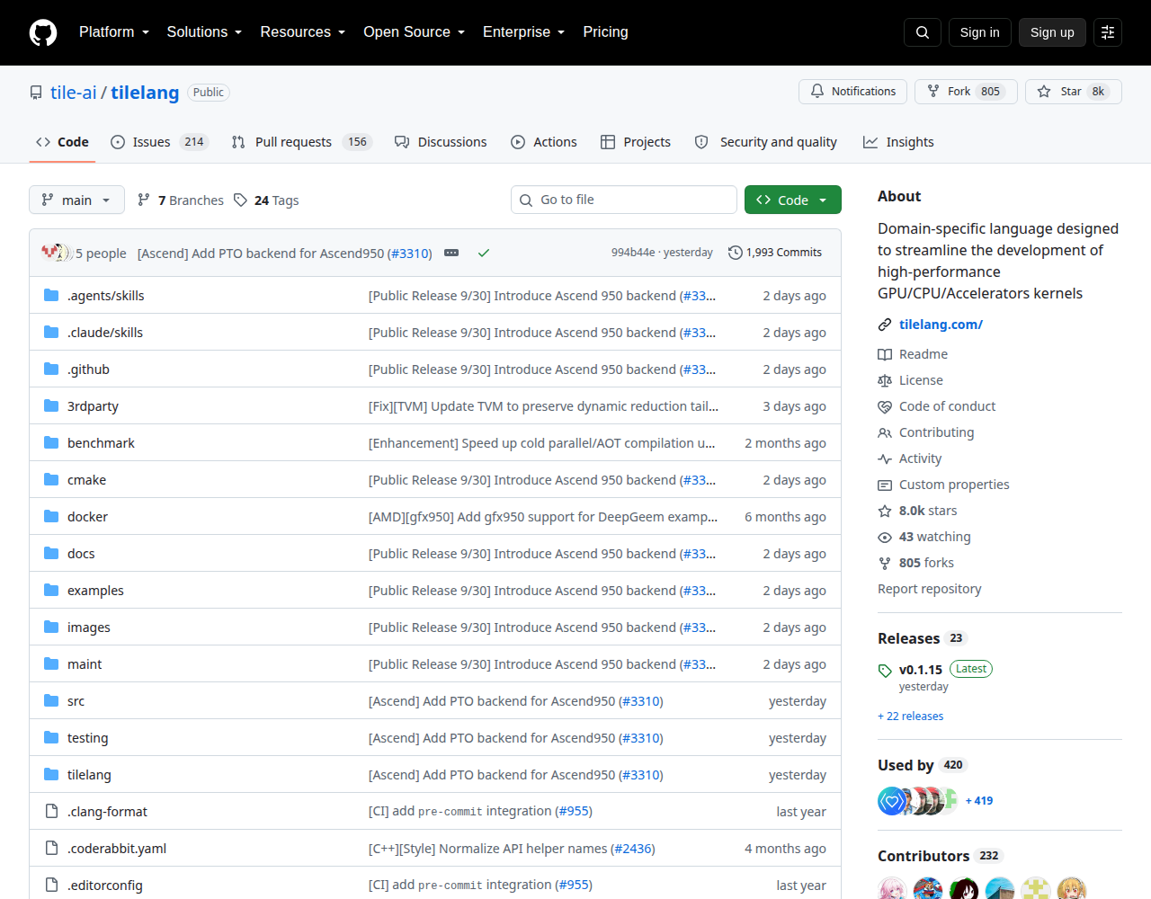View the 7 Branches link
The image size is (1151, 899).
180,200
